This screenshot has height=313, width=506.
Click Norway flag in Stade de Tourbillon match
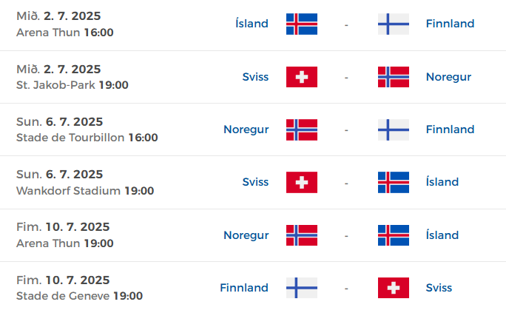pos(302,129)
